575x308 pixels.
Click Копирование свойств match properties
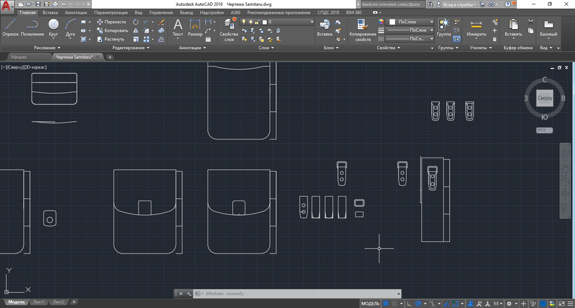click(363, 30)
